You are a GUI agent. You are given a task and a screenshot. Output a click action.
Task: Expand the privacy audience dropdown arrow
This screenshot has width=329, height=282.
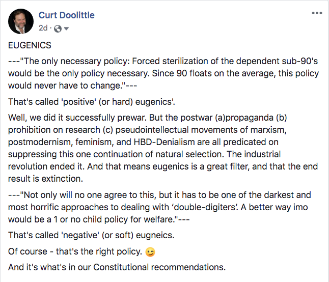click(x=67, y=29)
